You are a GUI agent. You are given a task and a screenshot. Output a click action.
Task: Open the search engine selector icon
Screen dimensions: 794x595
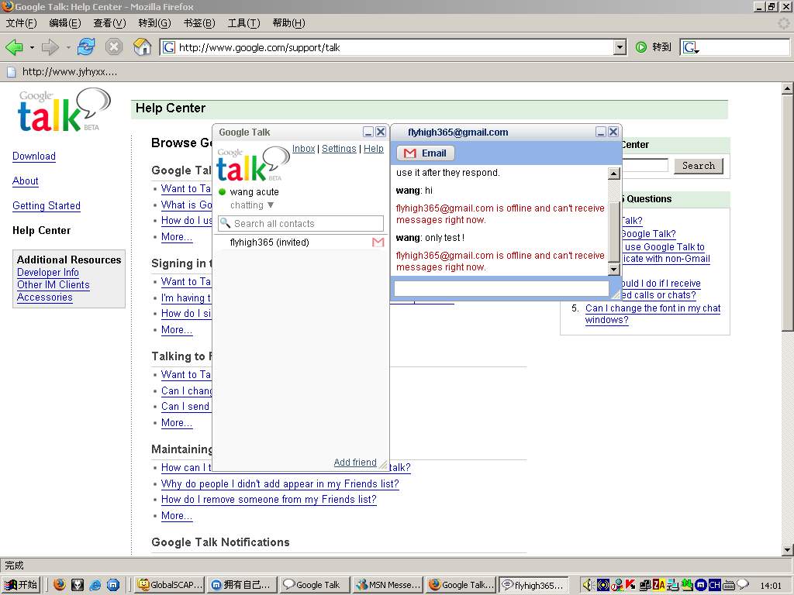(690, 47)
